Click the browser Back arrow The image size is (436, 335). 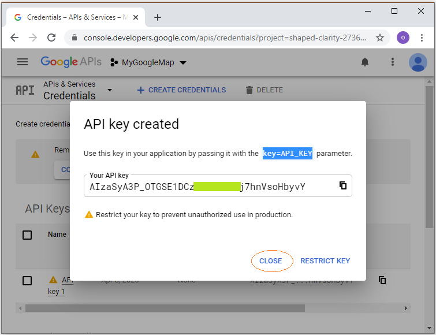coord(14,37)
